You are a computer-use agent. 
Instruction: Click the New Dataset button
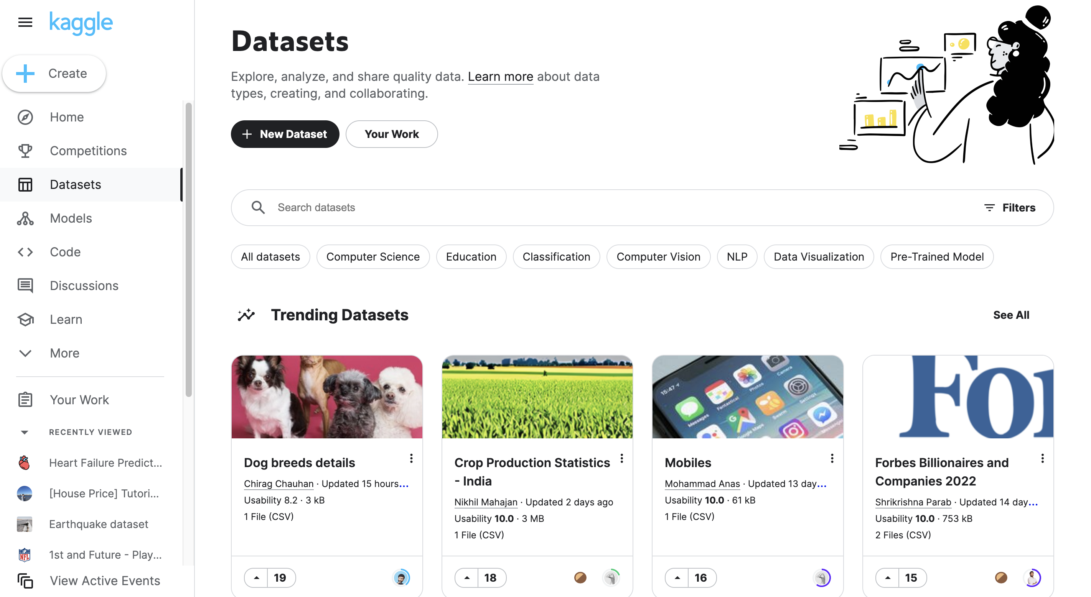click(x=285, y=134)
